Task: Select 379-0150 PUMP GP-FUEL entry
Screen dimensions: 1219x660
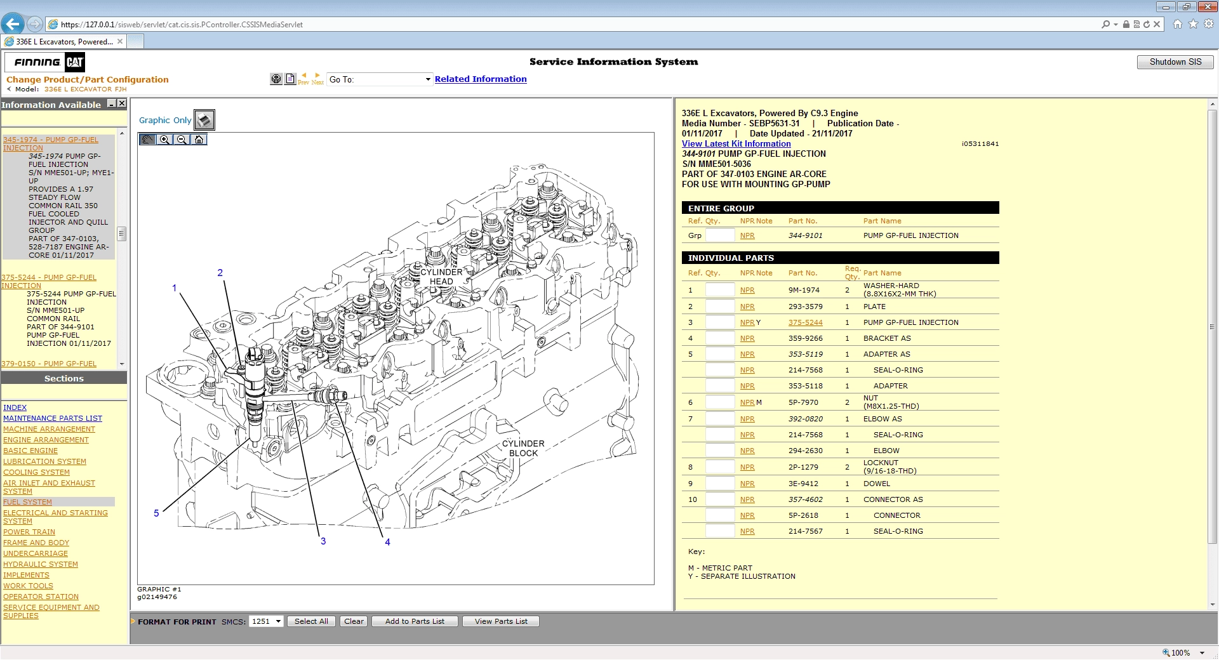Action: [49, 364]
